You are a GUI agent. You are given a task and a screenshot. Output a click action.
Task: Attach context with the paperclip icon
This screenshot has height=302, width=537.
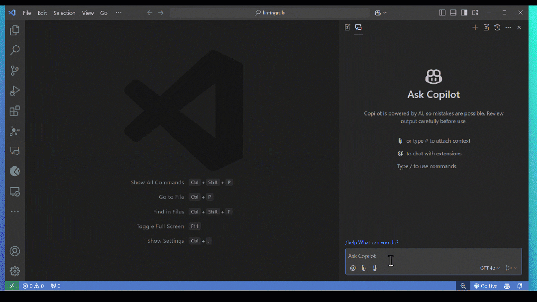tap(363, 268)
